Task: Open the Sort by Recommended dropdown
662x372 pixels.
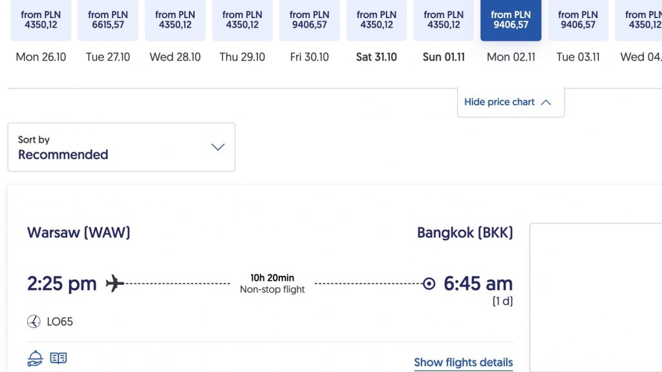Action: tap(121, 147)
